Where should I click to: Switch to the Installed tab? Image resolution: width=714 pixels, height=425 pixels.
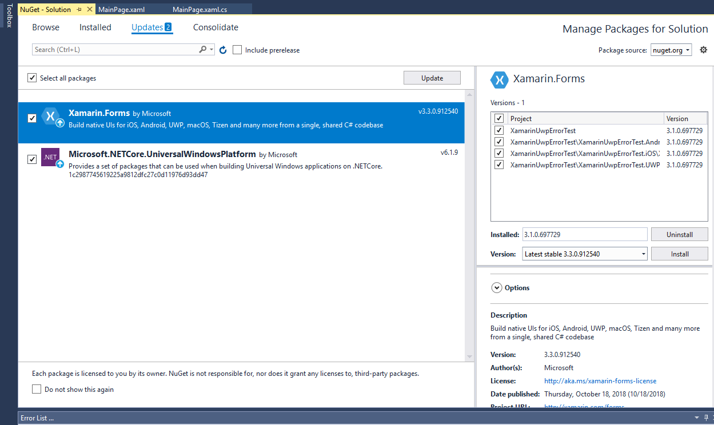click(95, 27)
